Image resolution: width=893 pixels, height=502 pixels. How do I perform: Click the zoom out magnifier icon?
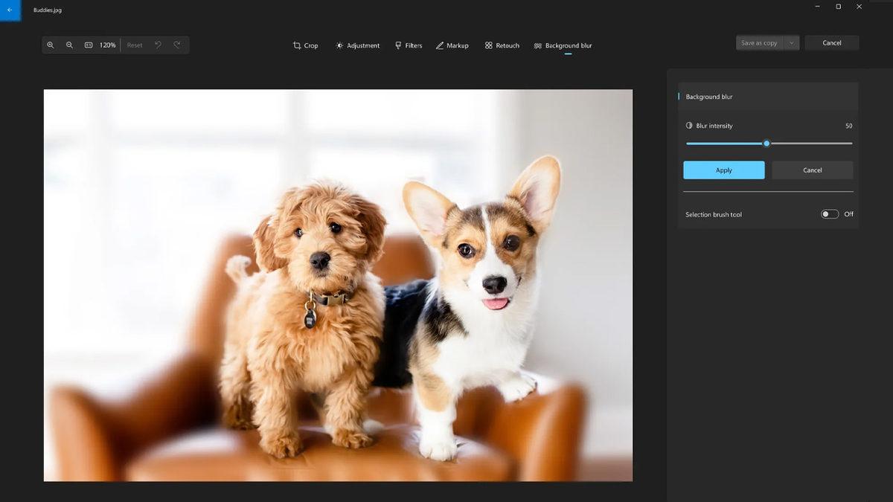click(69, 45)
